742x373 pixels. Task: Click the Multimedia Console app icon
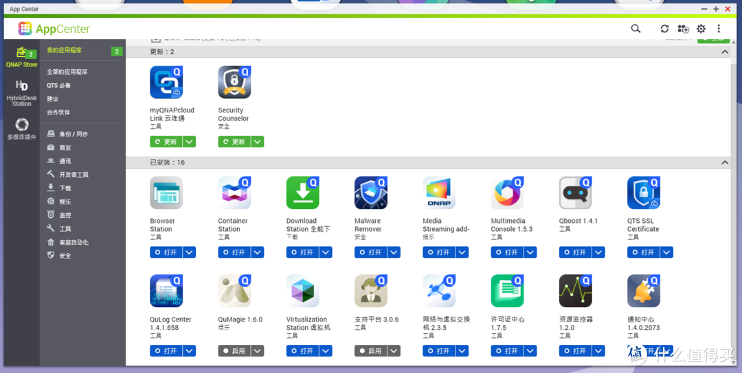[507, 193]
